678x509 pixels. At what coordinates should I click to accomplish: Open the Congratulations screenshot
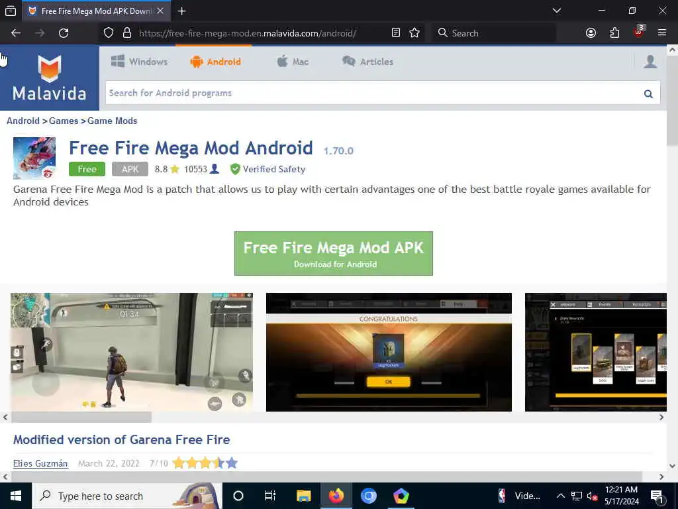pyautogui.click(x=389, y=352)
